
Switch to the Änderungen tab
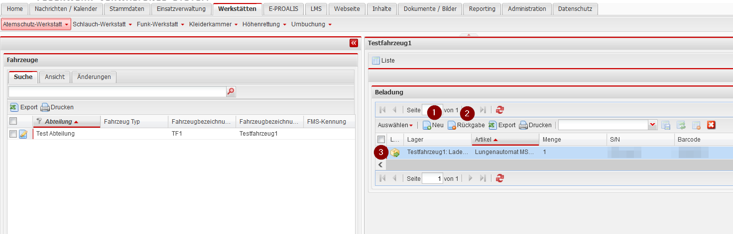coord(94,77)
